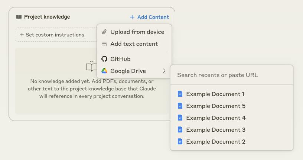Choose Upload from device
Image resolution: width=303 pixels, height=160 pixels.
point(134,32)
